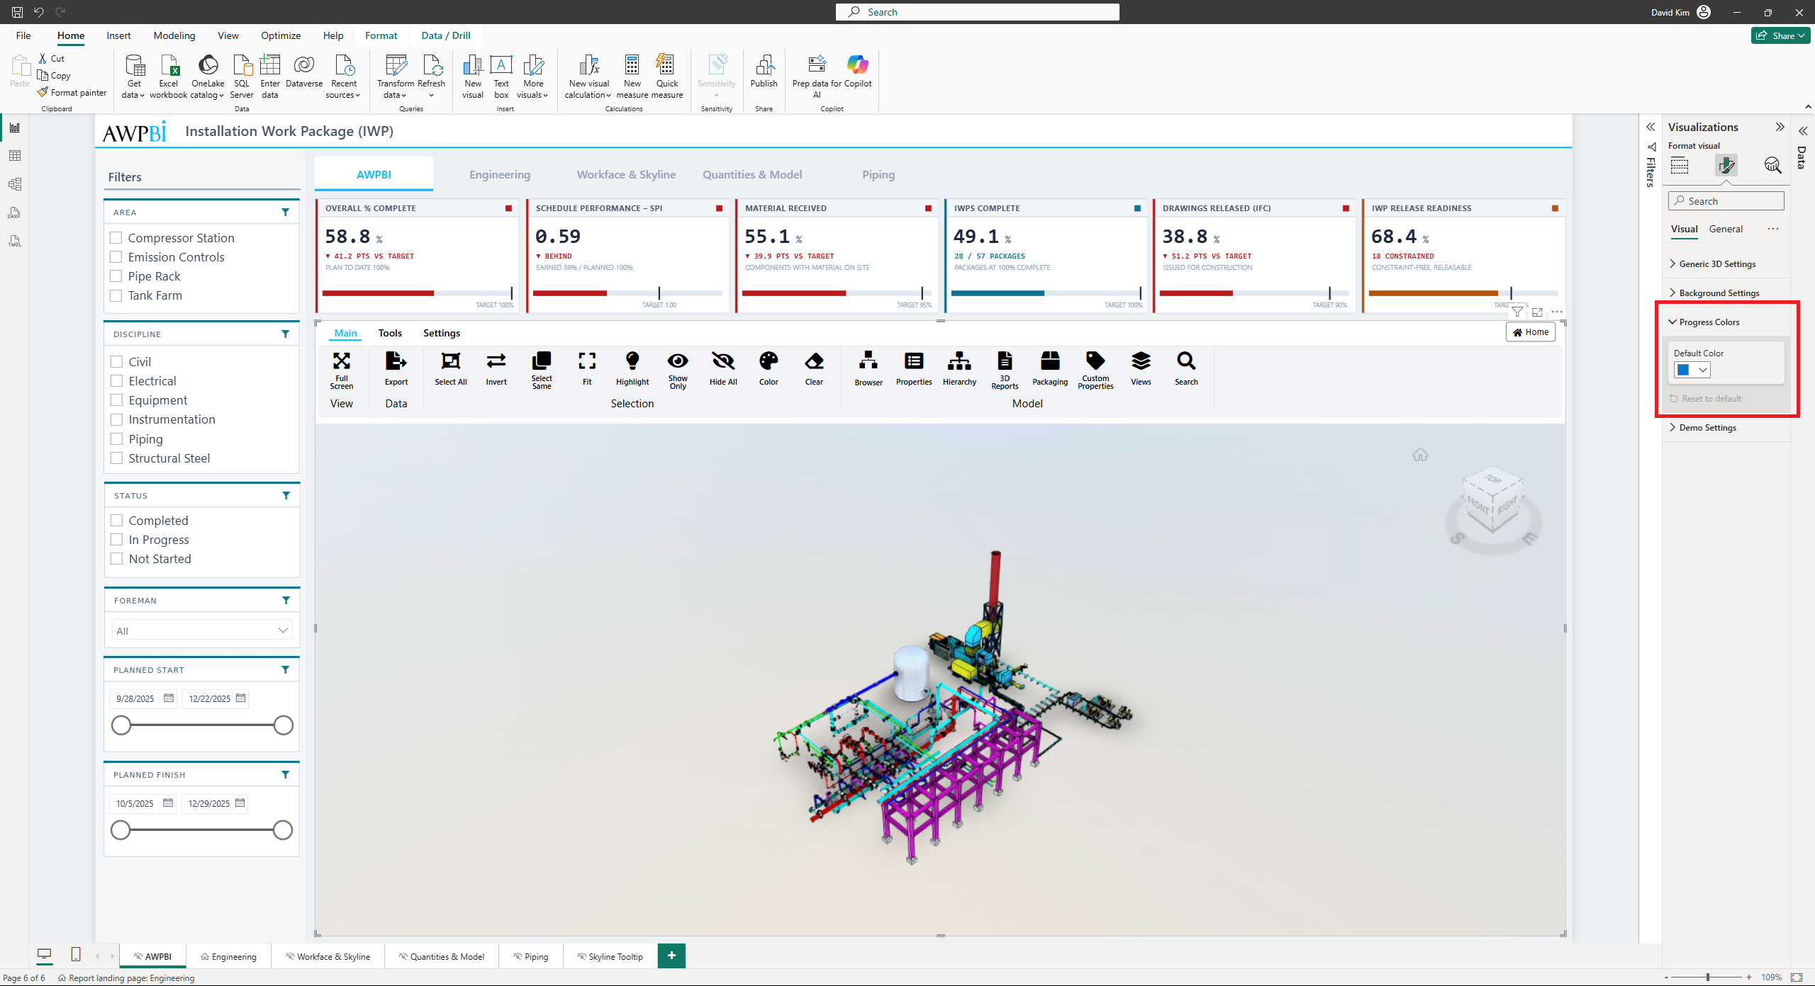Show the Properties panel

pyautogui.click(x=914, y=369)
